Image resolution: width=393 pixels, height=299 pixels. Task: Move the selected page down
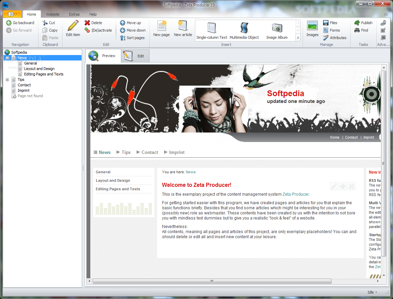point(132,30)
